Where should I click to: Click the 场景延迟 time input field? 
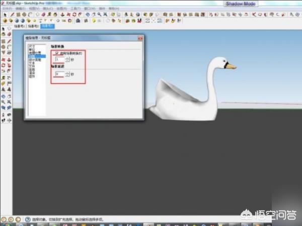[x=59, y=74]
